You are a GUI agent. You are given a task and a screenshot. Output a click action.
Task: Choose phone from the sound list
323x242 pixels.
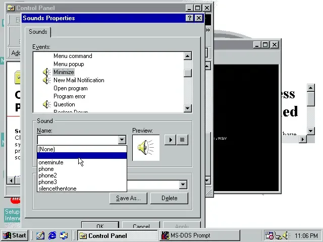[x=82, y=169]
